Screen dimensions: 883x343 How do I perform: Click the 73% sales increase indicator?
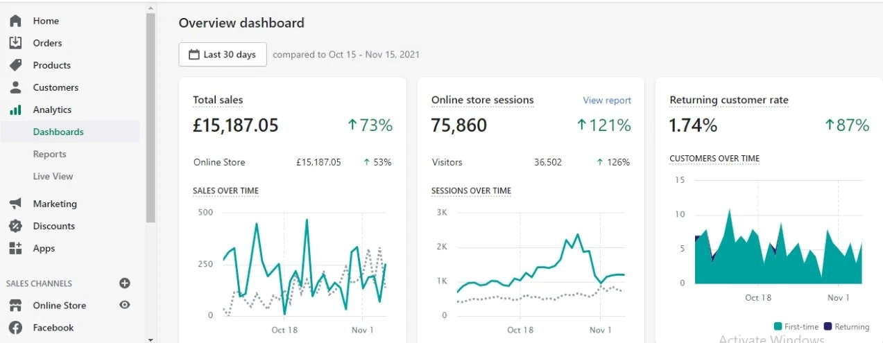pos(370,125)
